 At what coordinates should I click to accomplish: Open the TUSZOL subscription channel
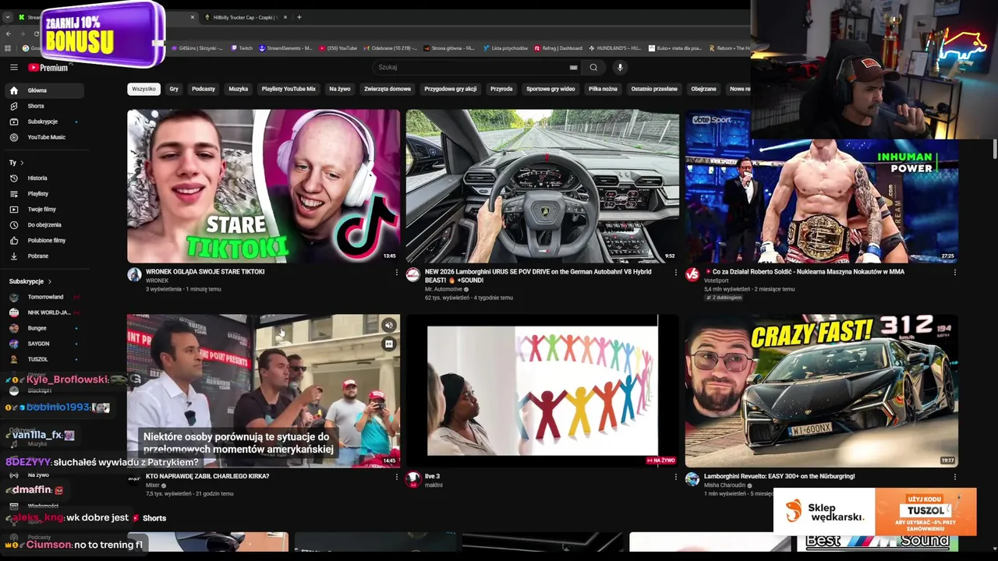point(44,359)
